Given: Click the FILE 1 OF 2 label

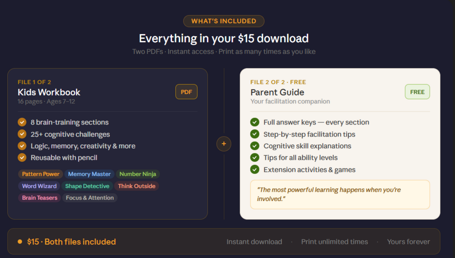Looking at the screenshot, I should [x=34, y=82].
